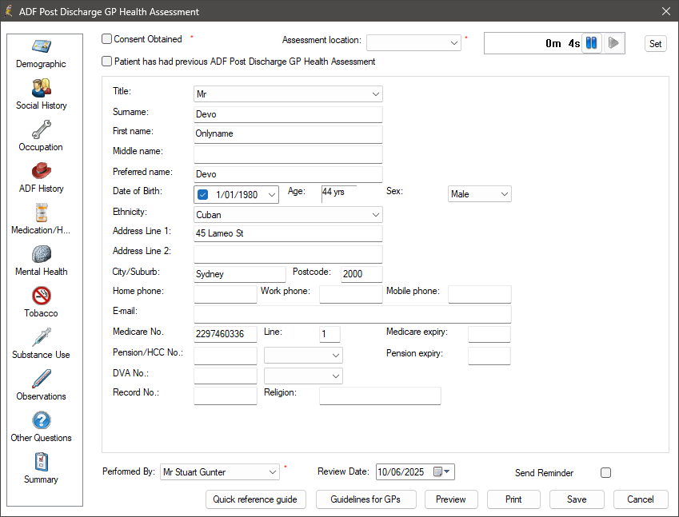679x517 pixels.
Task: Open the Demographic section icon
Action: pos(41,46)
